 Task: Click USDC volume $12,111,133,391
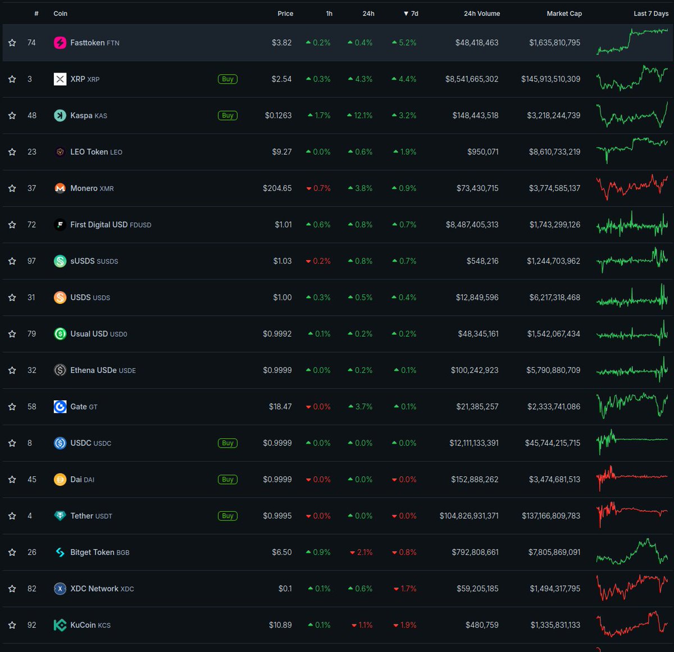click(x=474, y=443)
